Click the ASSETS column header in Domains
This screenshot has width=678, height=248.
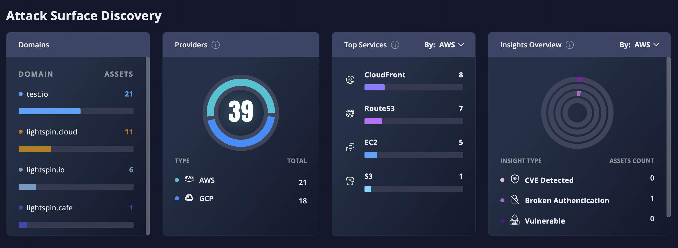point(119,74)
